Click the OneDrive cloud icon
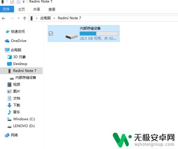 tap(7, 41)
